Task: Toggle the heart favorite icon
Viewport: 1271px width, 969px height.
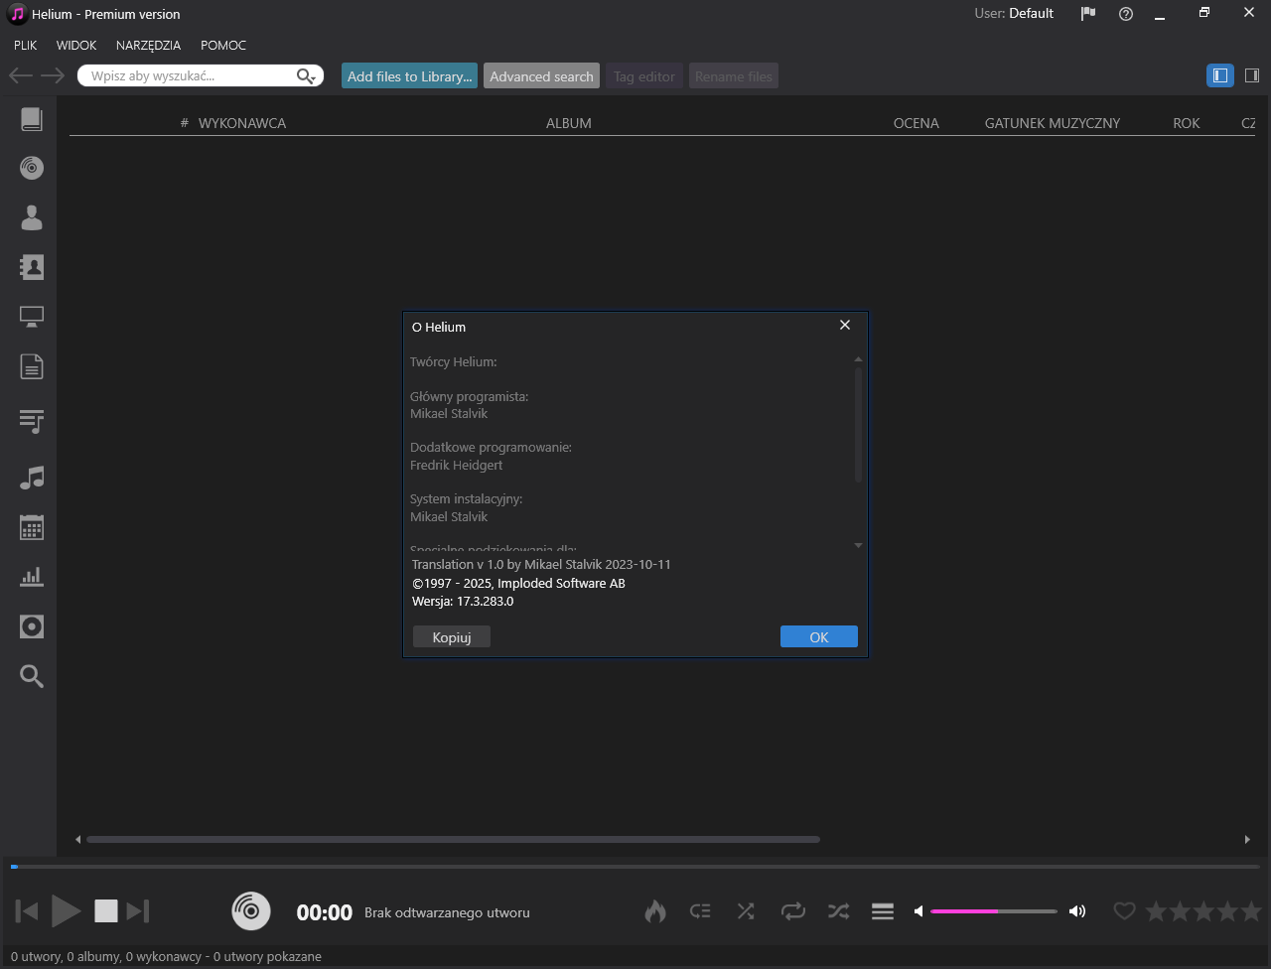Action: (1124, 911)
